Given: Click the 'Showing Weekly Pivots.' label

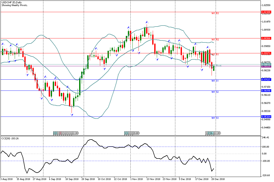Looking at the screenshot, I should [14, 5].
